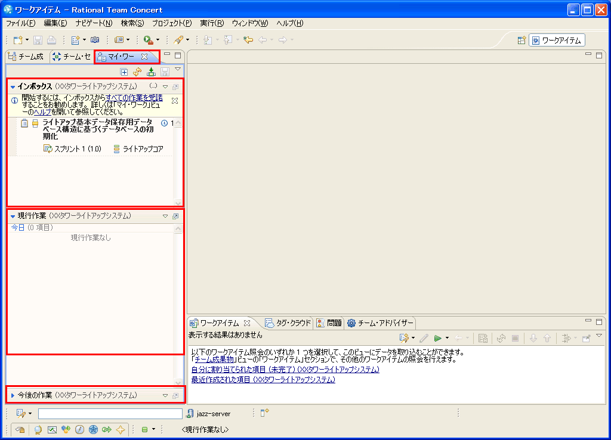Click the checkmark image fast-view icon
Viewport: 611px width, 440px height.
(x=52, y=429)
